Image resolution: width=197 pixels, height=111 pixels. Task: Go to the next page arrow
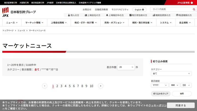(x=100, y=86)
